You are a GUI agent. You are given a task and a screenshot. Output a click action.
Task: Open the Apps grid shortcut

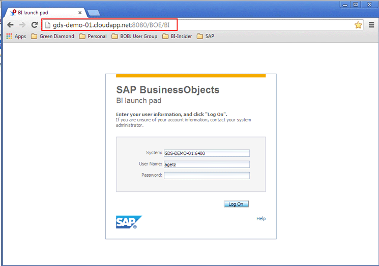tap(16, 36)
